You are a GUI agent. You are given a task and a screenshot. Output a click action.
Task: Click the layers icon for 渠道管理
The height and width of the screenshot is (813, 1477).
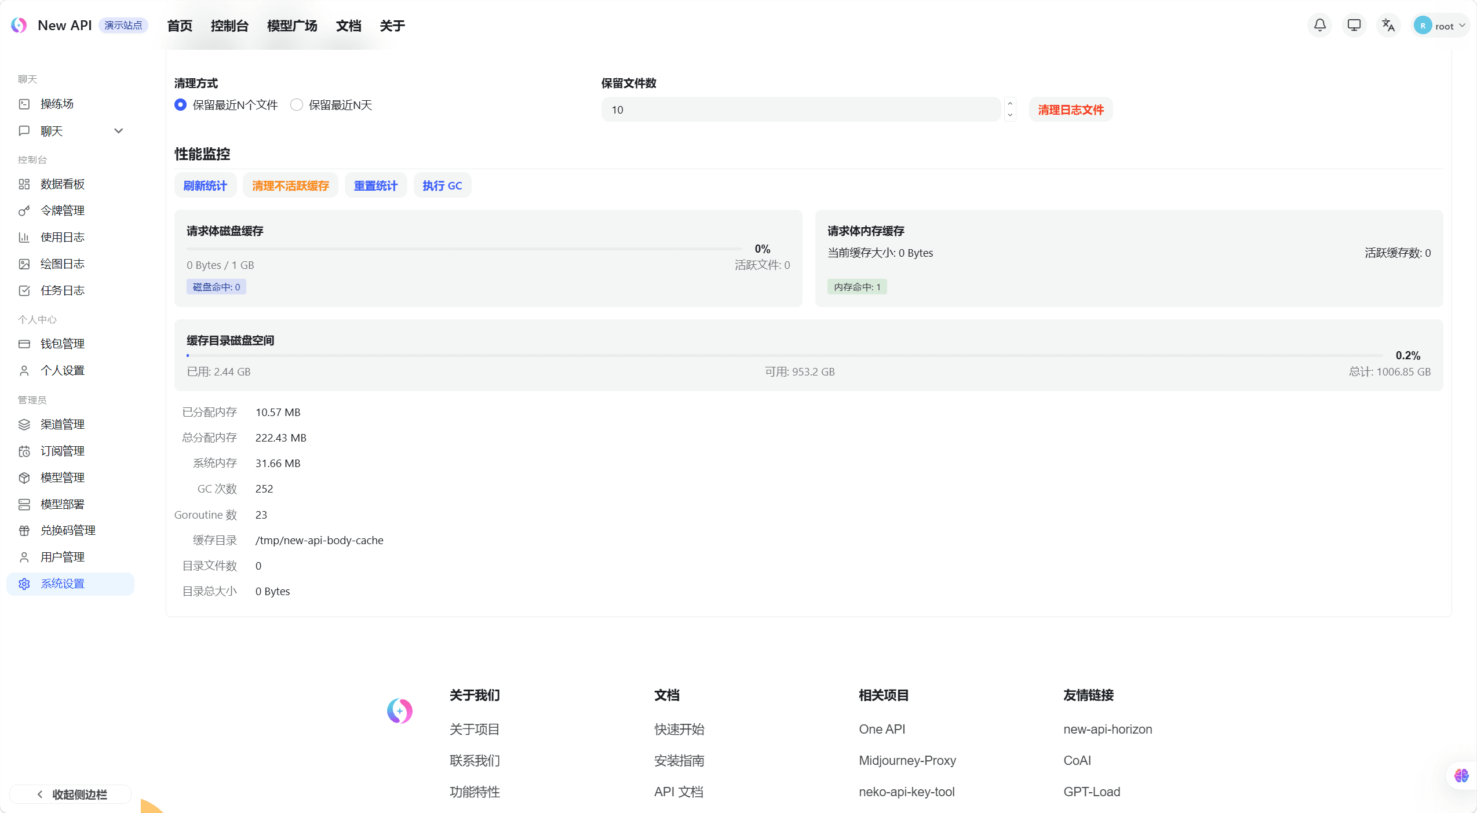tap(24, 424)
